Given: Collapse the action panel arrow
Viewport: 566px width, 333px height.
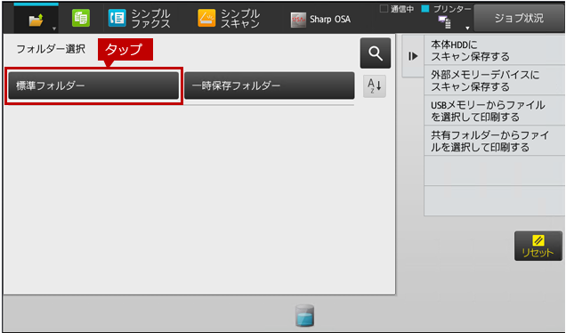Looking at the screenshot, I should pyautogui.click(x=413, y=56).
